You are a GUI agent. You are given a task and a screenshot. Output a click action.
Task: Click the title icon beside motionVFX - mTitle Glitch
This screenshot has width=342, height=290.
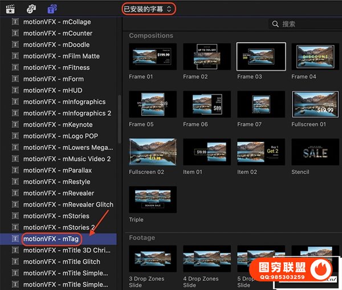(x=15, y=262)
